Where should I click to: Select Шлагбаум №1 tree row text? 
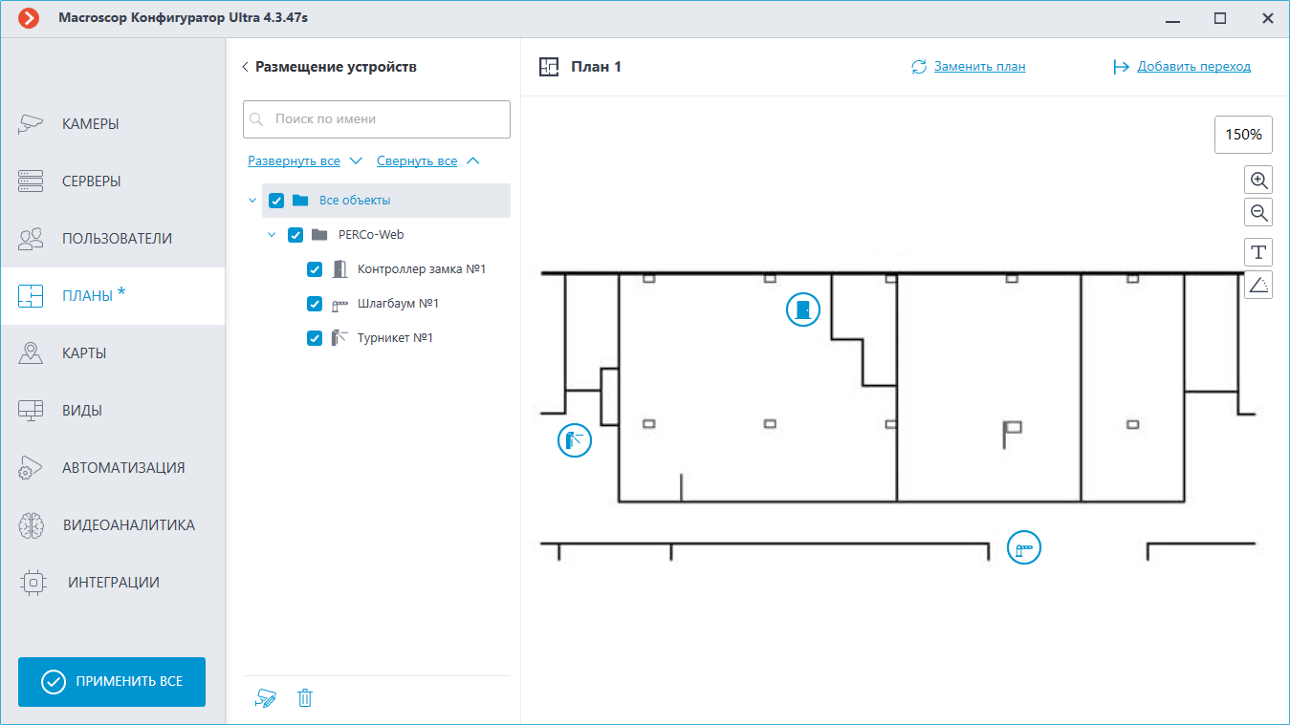coord(398,304)
